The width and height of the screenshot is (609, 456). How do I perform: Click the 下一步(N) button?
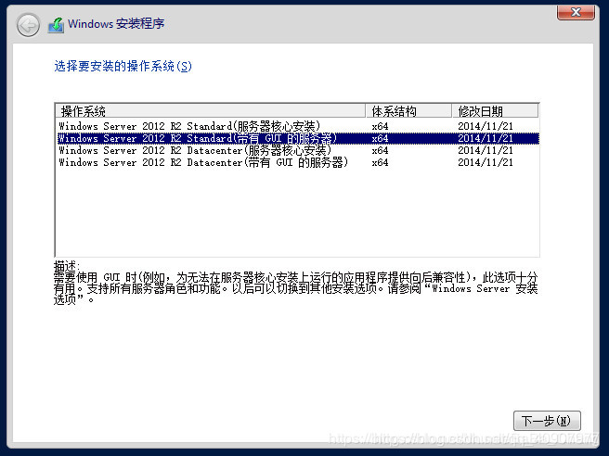(547, 421)
